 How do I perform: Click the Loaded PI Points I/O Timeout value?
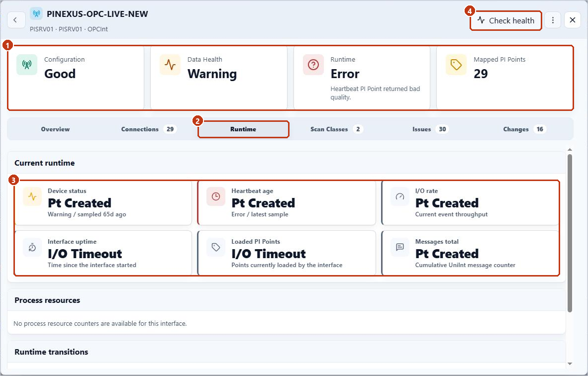pos(269,254)
